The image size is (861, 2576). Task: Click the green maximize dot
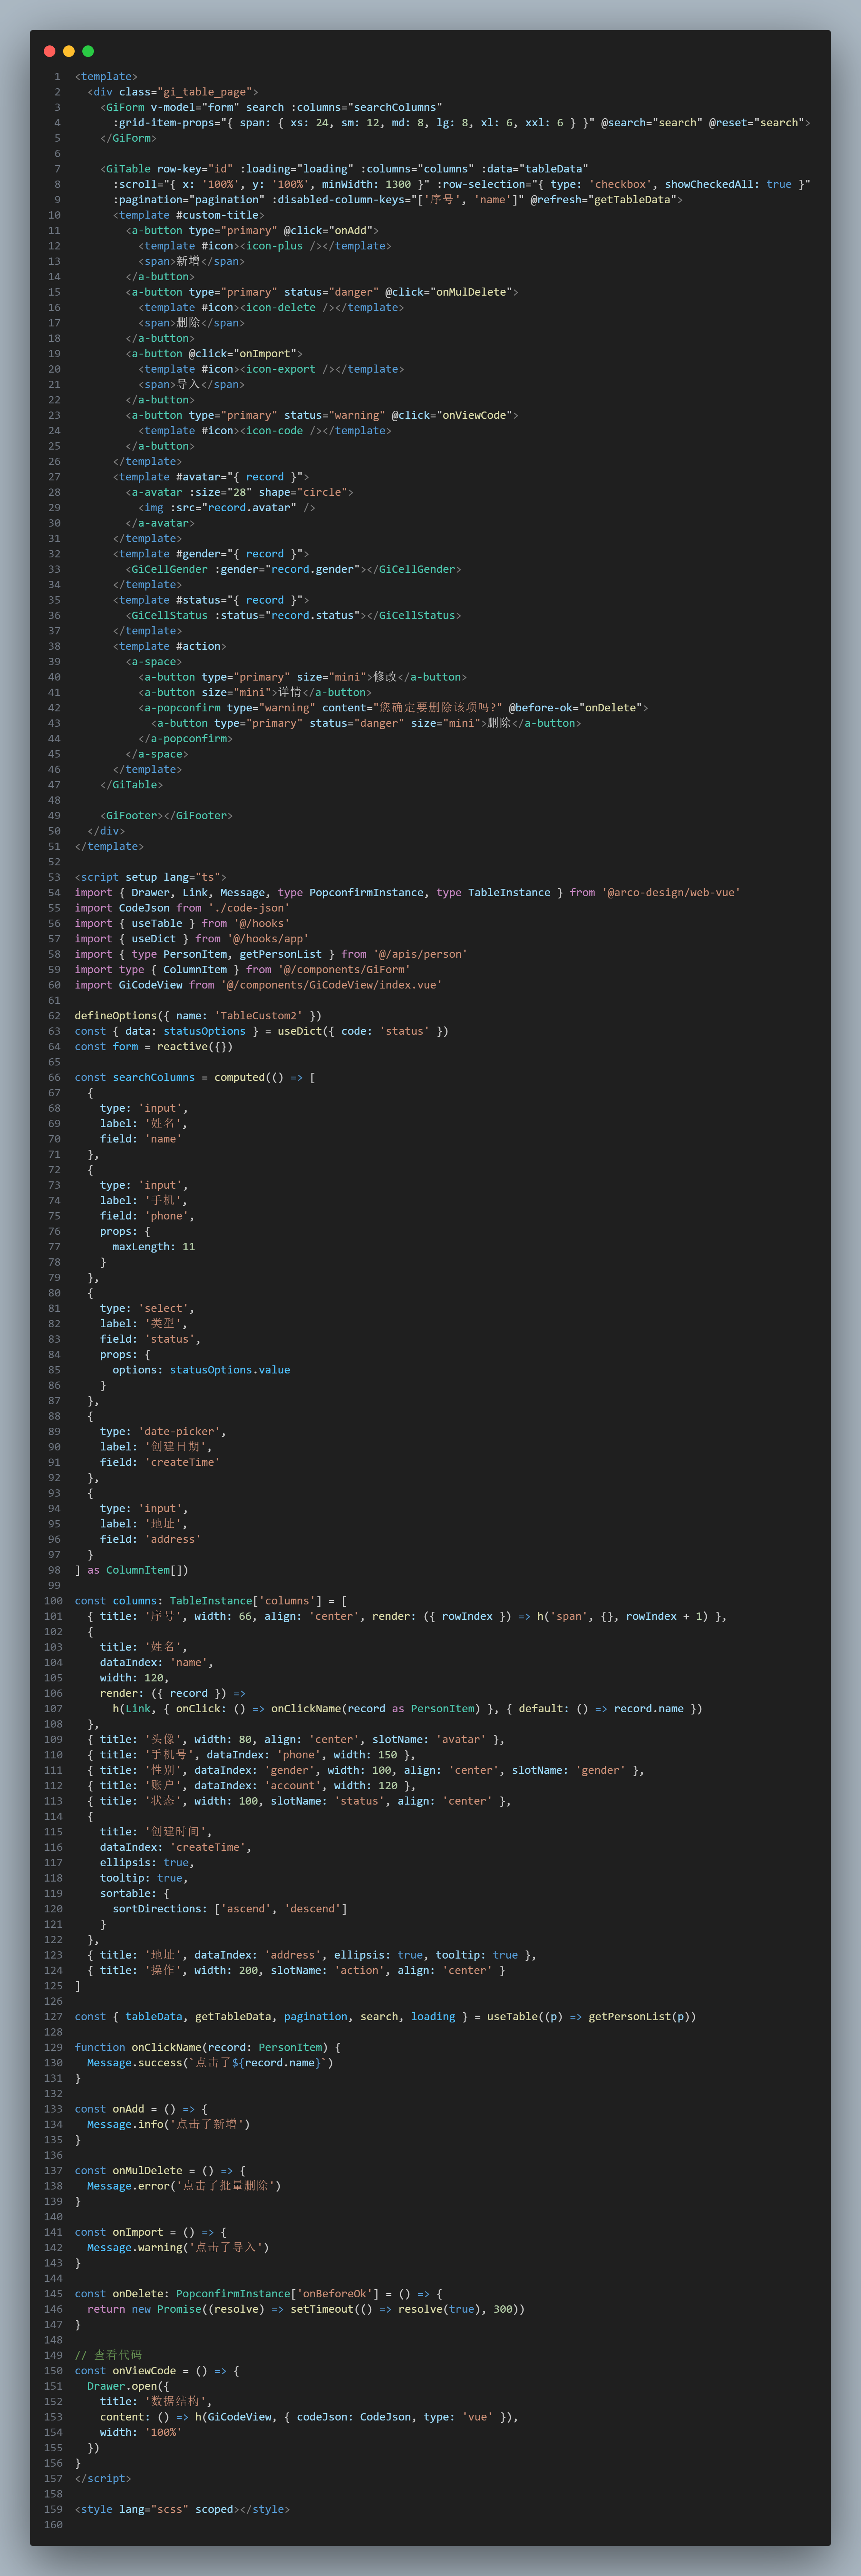(88, 51)
